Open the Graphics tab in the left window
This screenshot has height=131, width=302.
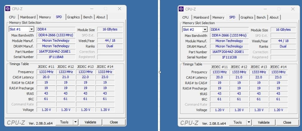[x=73, y=17]
